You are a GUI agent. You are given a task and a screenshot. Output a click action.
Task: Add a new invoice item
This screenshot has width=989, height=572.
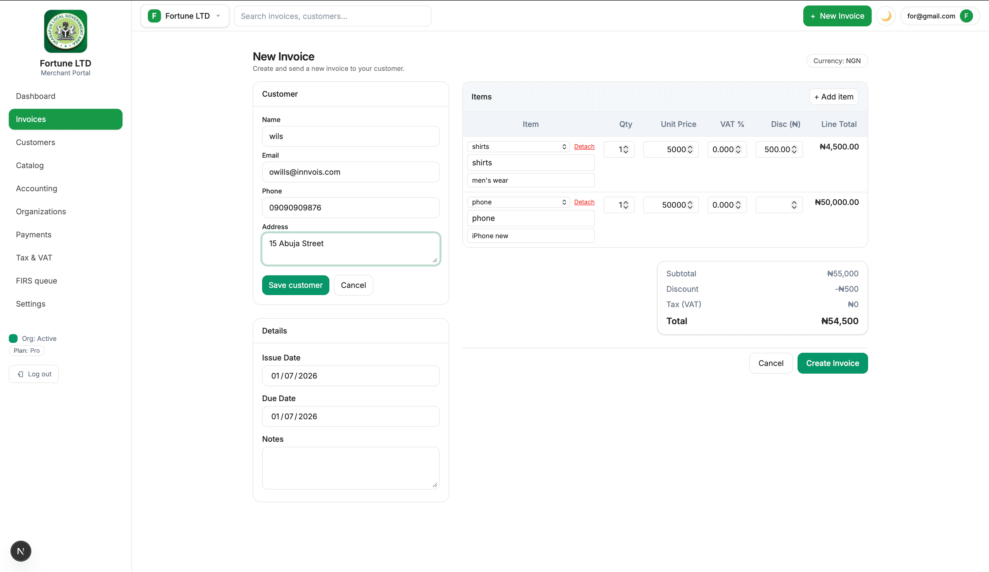(834, 97)
